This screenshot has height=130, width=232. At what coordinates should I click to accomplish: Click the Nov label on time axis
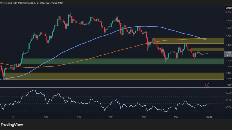(x=144, y=117)
